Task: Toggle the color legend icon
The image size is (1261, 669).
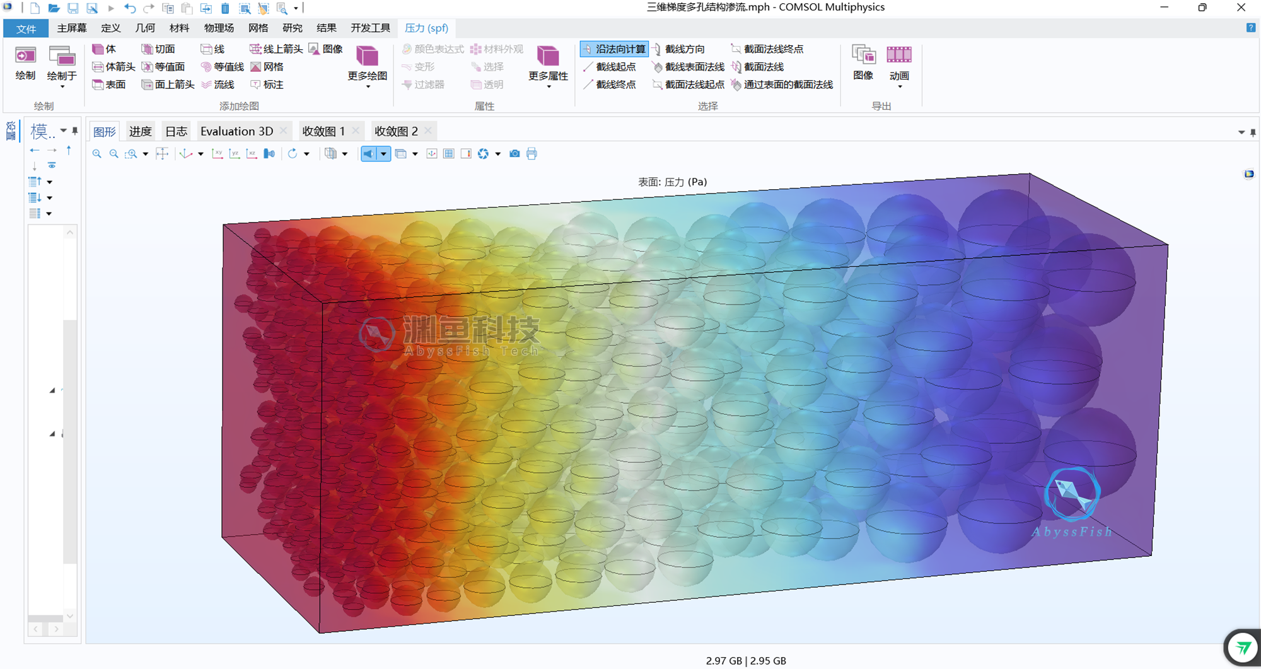Action: (x=466, y=154)
